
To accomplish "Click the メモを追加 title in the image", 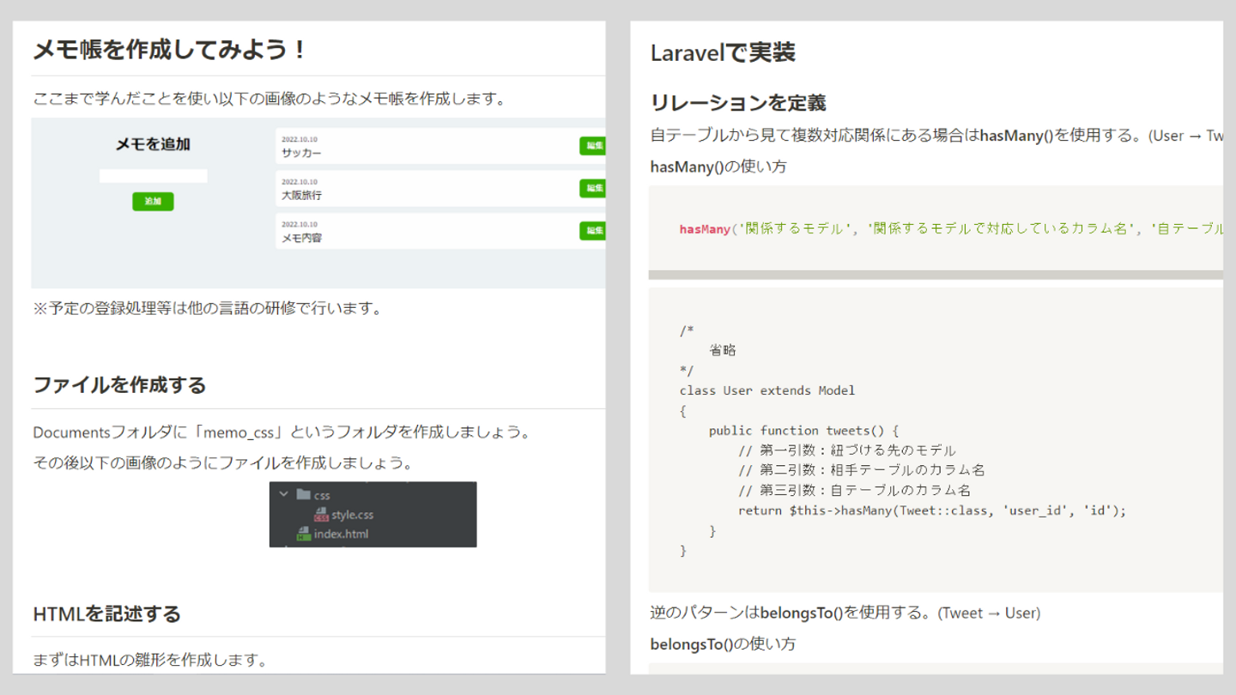I will tap(153, 144).
